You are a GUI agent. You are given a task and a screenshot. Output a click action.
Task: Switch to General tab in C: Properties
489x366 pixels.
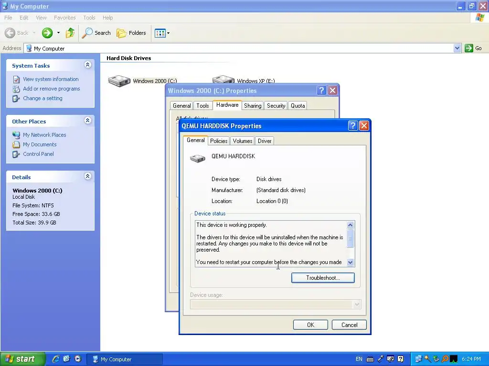[x=181, y=106]
